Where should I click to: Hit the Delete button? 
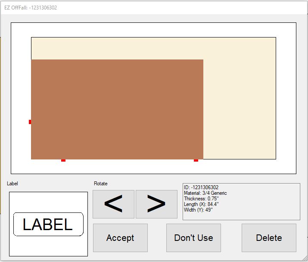click(x=269, y=238)
